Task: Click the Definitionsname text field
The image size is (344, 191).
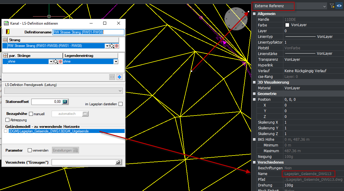Action: pyautogui.click(x=88, y=32)
